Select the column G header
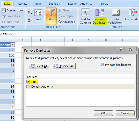The width and height of the screenshot is (139, 121). pos(90,40)
